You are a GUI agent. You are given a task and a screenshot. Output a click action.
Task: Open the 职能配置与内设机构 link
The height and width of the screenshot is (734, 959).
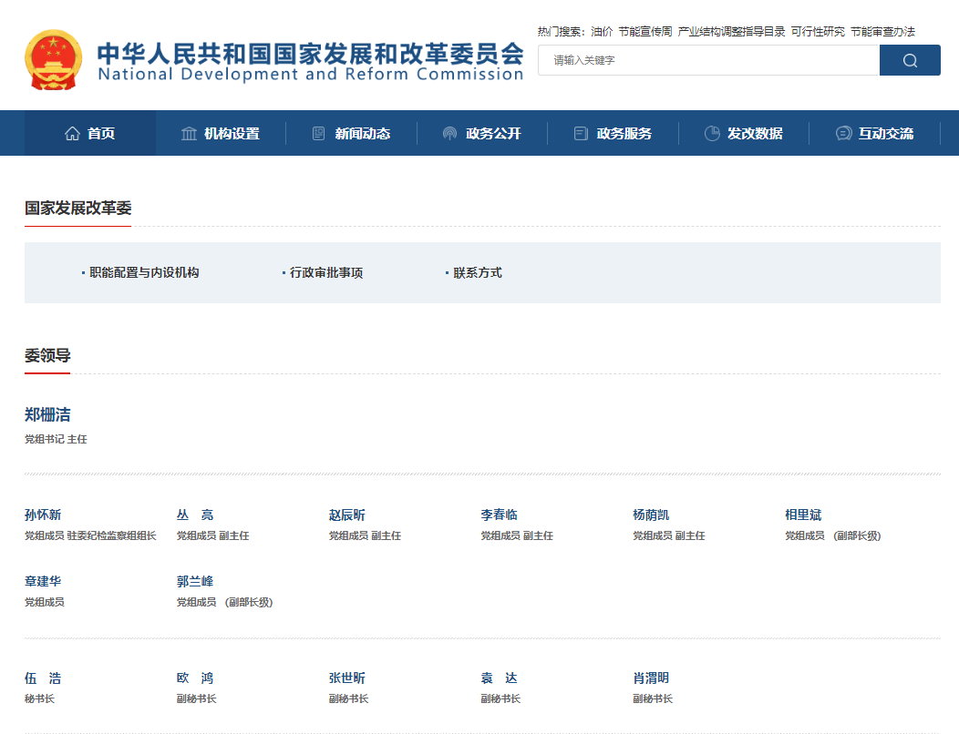144,272
